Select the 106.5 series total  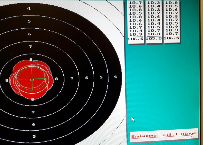[x=172, y=38]
